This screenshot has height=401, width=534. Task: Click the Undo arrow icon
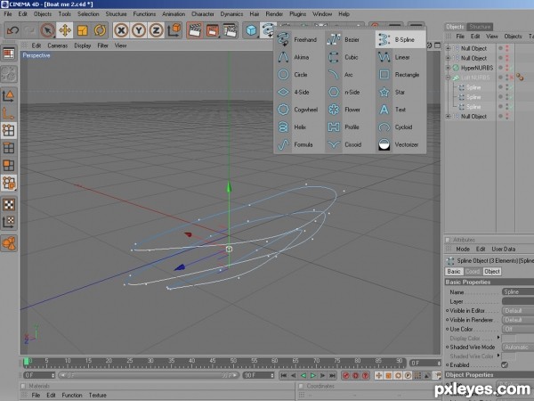(x=12, y=30)
